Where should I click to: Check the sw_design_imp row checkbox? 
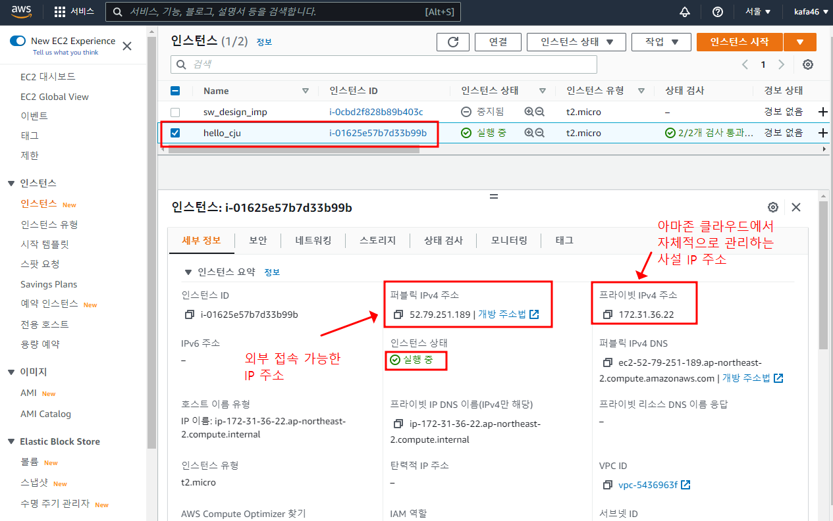pyautogui.click(x=175, y=112)
